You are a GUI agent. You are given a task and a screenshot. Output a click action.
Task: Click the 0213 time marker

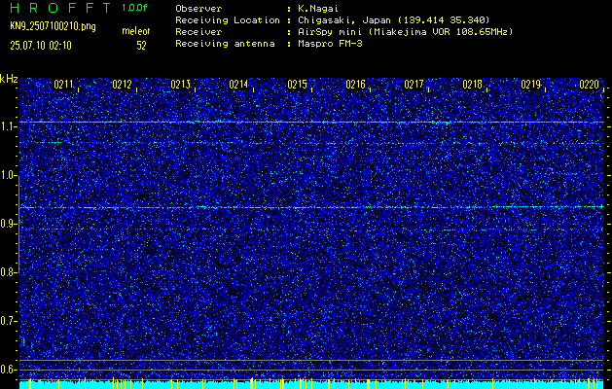pyautogui.click(x=180, y=85)
